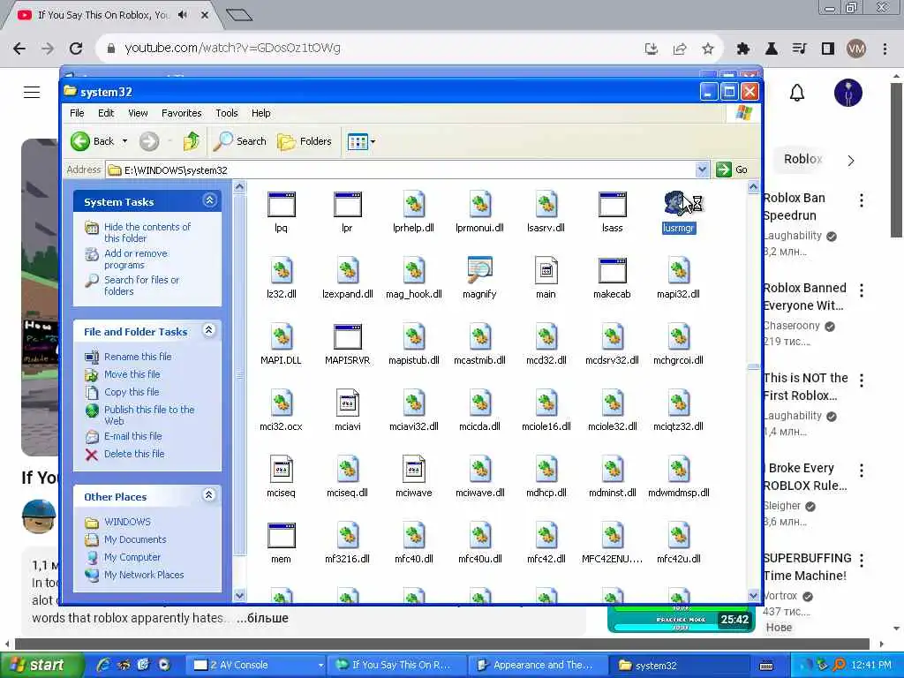Select the mci32.ocx file icon
The height and width of the screenshot is (678, 904).
pos(282,403)
